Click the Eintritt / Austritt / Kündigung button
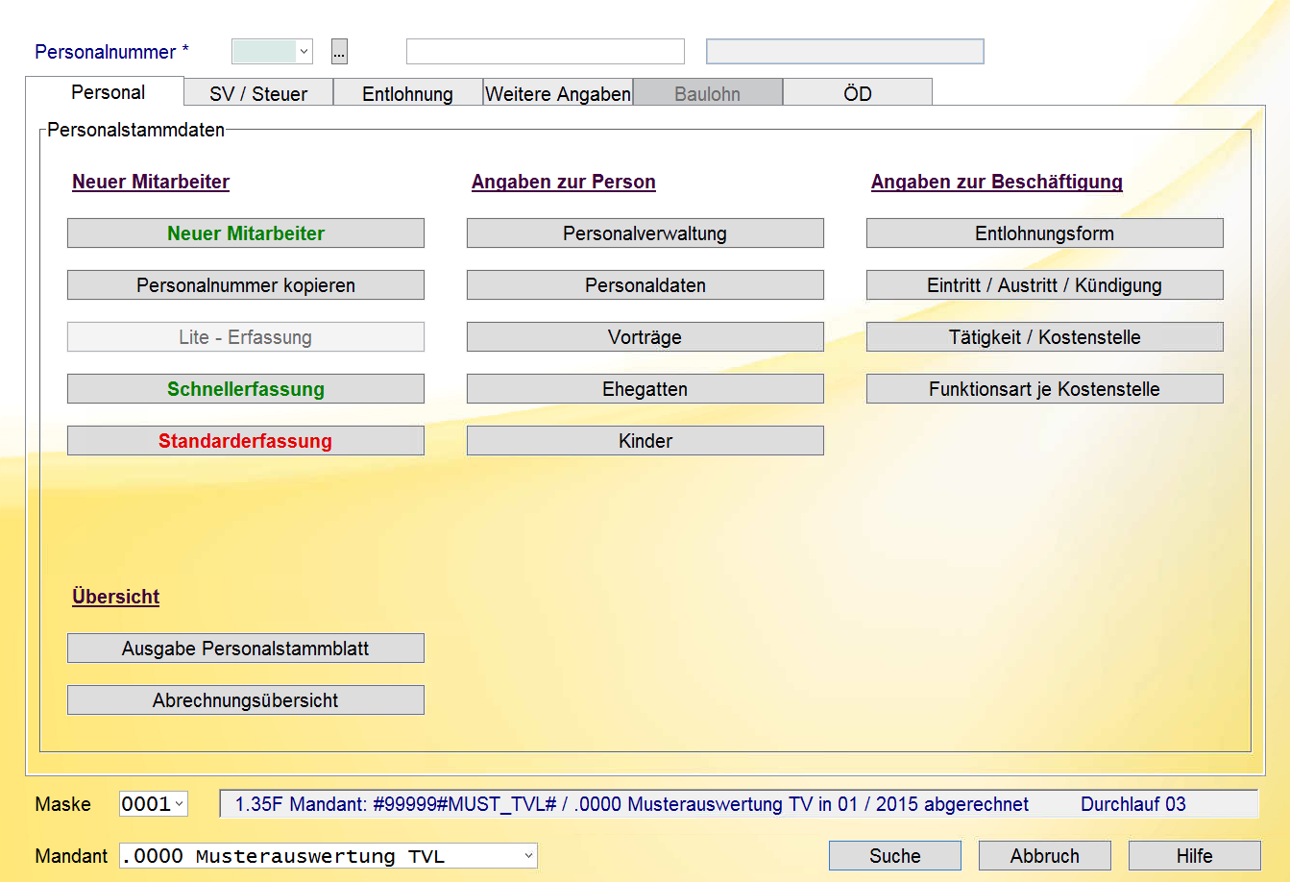Screen dimensions: 1290x882 tap(1045, 285)
